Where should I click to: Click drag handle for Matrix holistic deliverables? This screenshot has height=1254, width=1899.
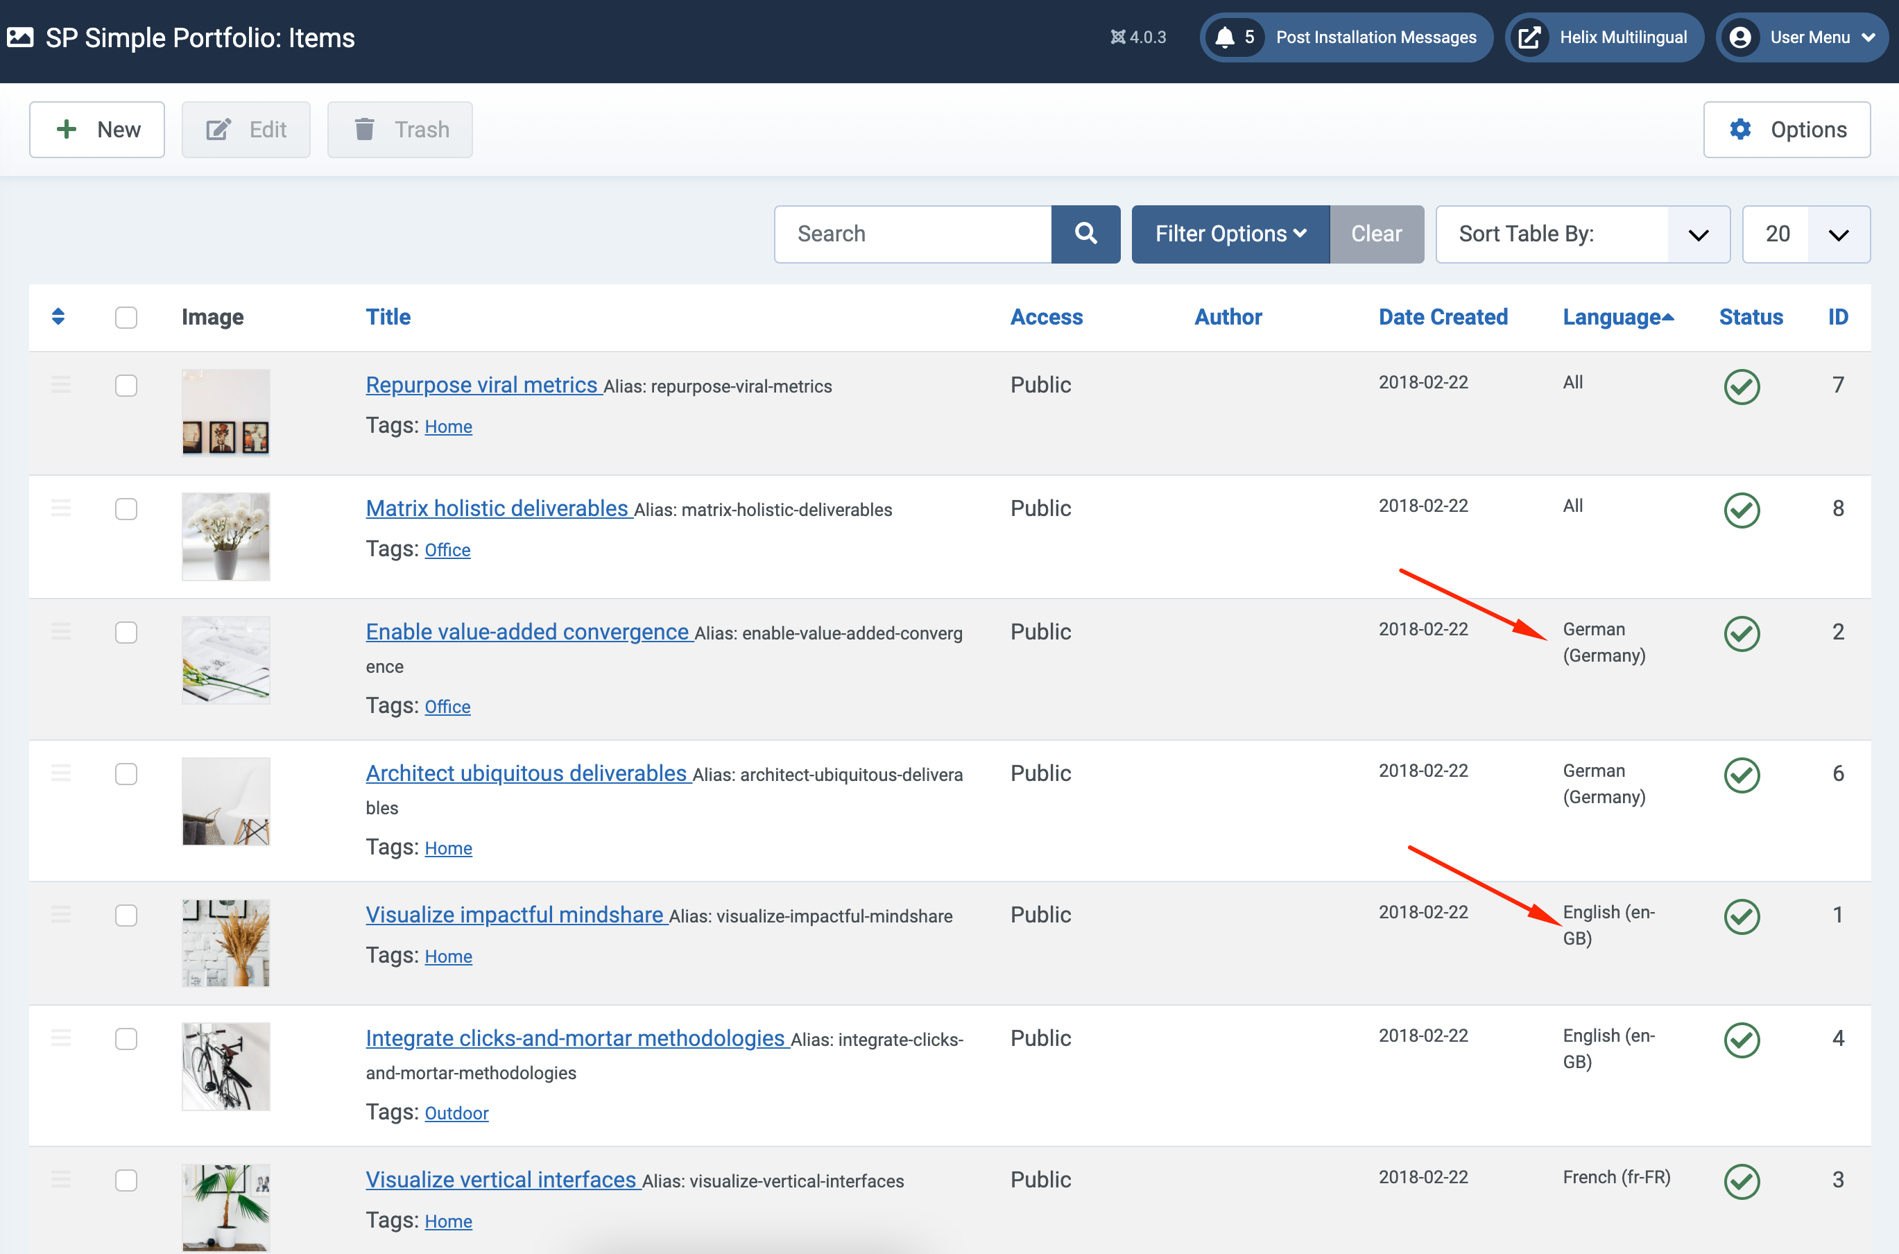pyautogui.click(x=61, y=508)
